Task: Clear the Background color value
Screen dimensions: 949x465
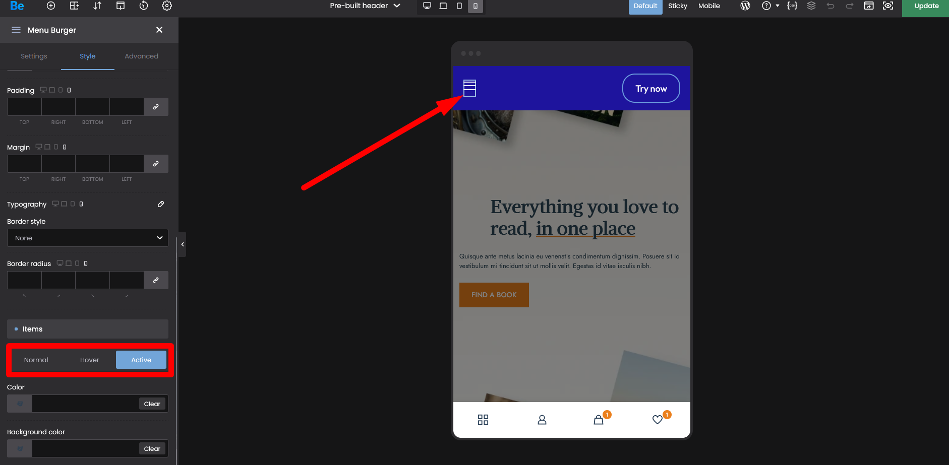Action: tap(152, 448)
